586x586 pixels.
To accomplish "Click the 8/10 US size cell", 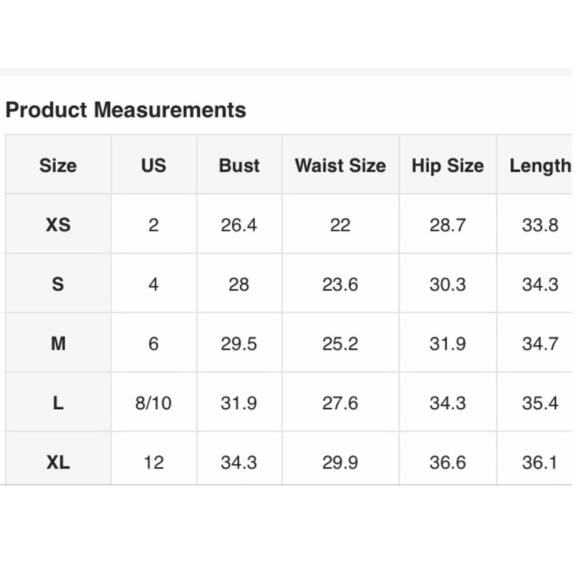I will [154, 403].
